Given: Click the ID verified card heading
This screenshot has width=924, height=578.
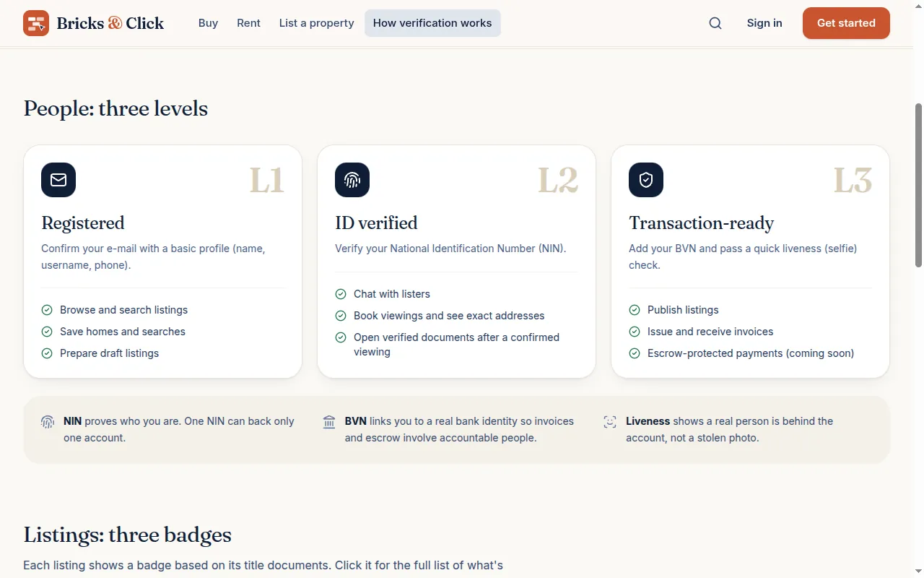Looking at the screenshot, I should 376,223.
